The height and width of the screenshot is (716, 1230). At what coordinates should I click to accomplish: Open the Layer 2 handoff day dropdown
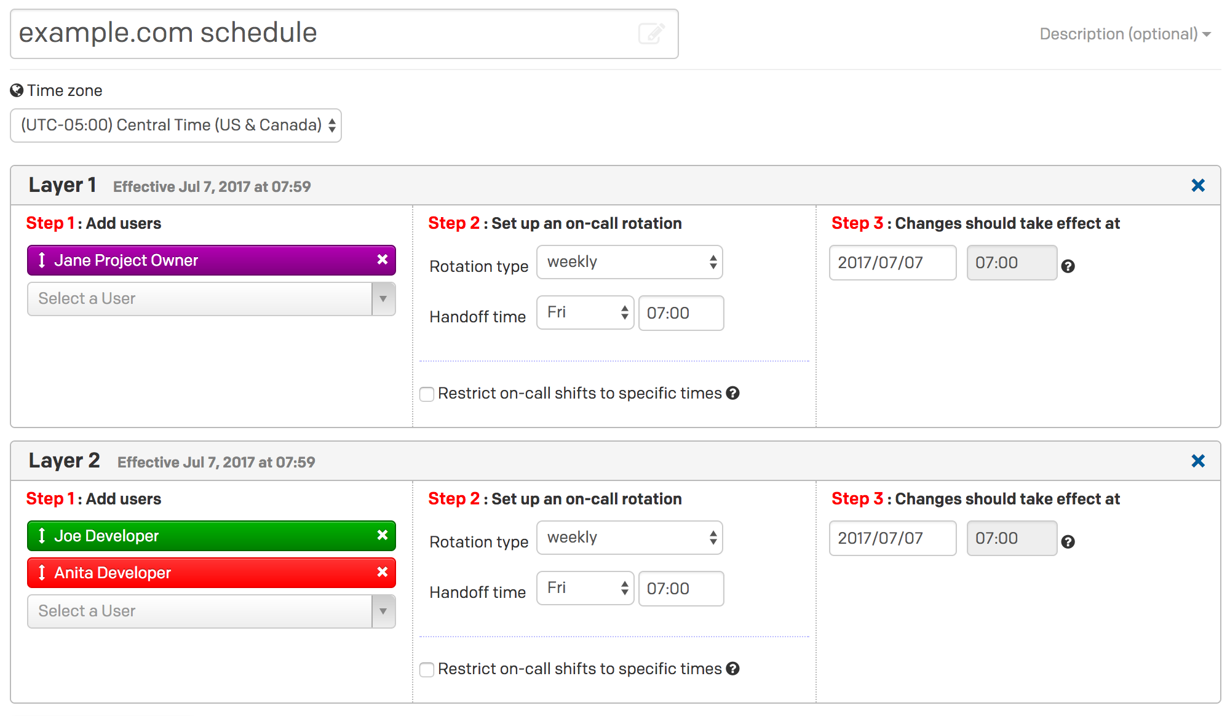(x=584, y=588)
